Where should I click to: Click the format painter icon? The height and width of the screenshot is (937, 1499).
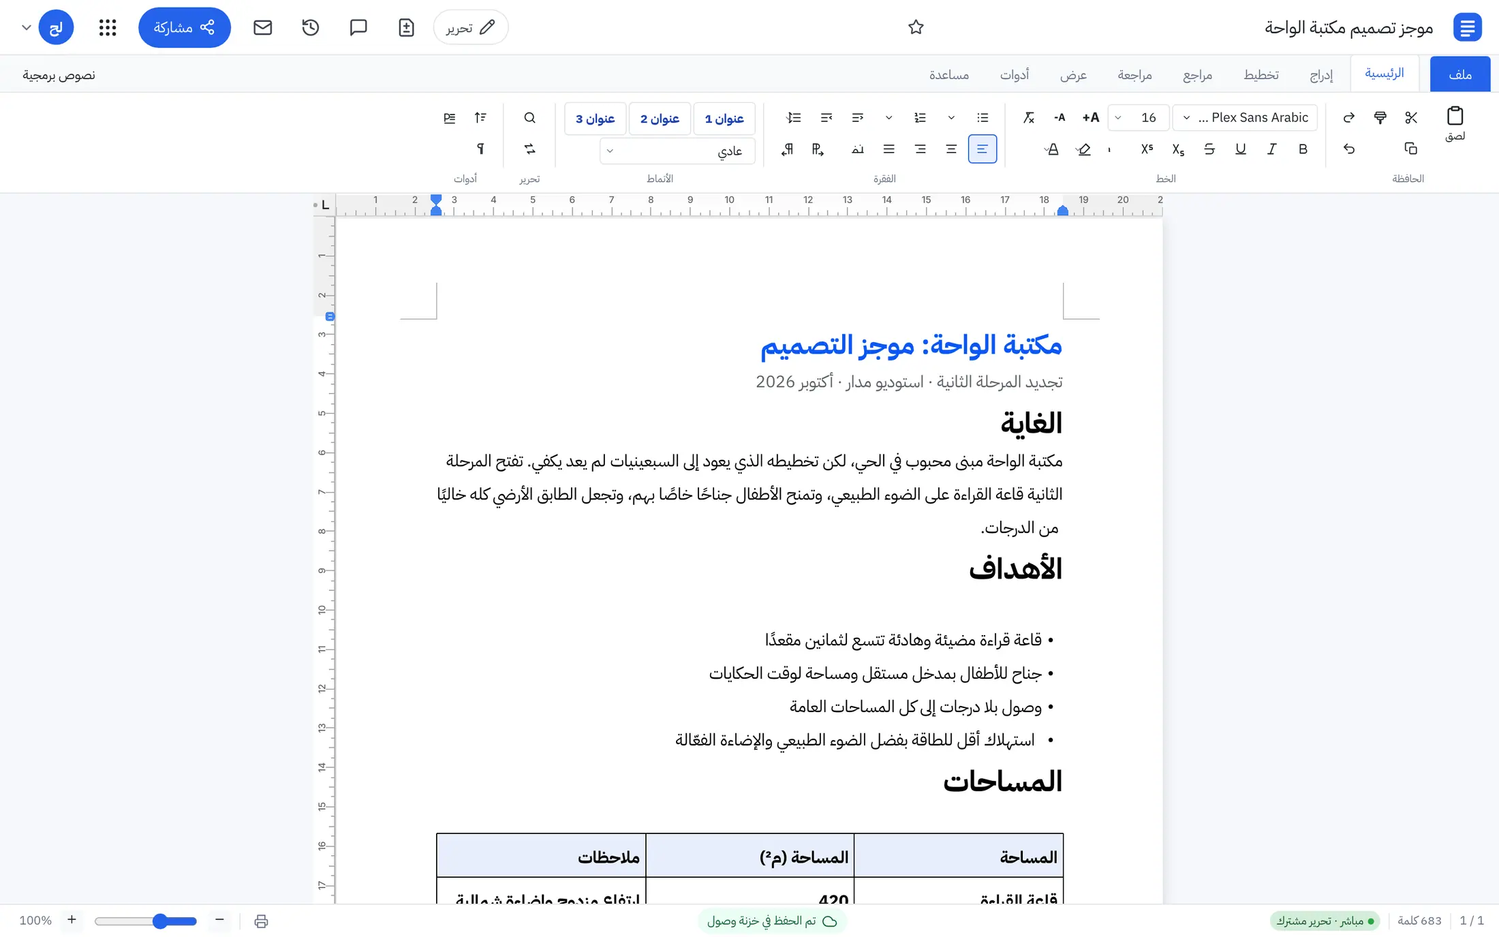coord(1380,118)
